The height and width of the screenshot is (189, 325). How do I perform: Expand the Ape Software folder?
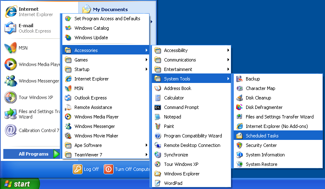coord(106,145)
